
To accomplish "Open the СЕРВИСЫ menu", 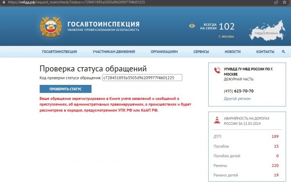I will pyautogui.click(x=201, y=52).
